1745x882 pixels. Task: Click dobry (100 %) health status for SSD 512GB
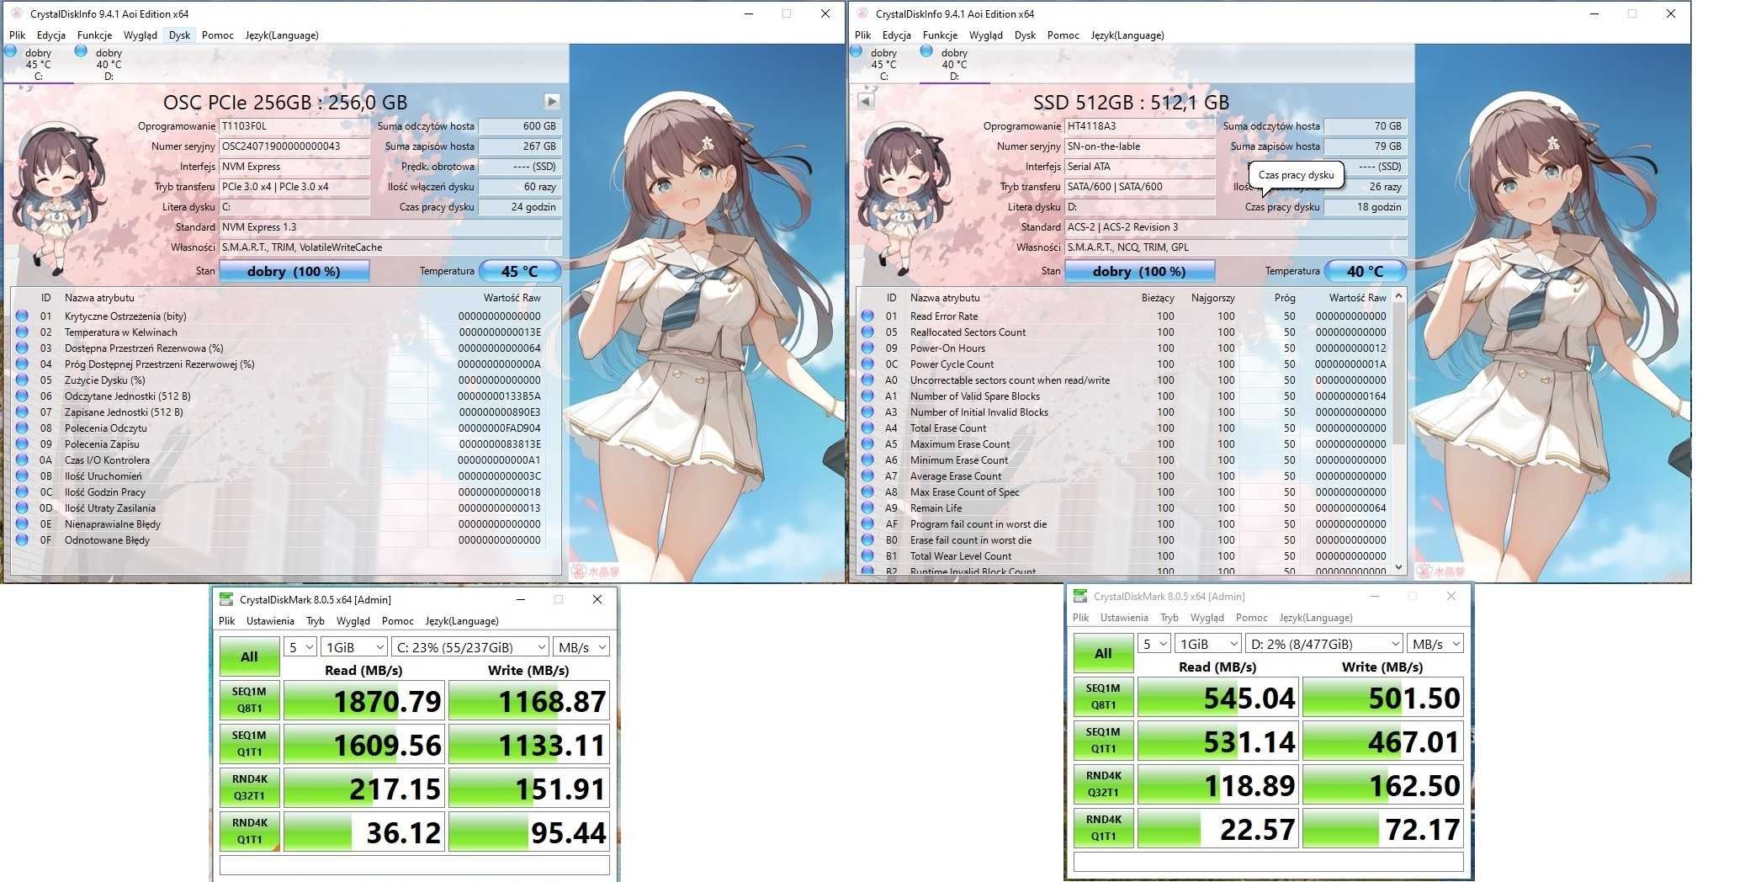[1139, 271]
